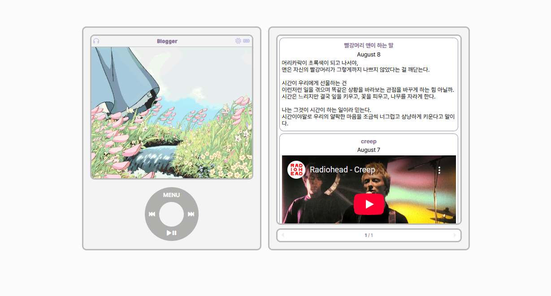551x296 pixels.
Task: Click the Blogger title text
Action: [167, 41]
